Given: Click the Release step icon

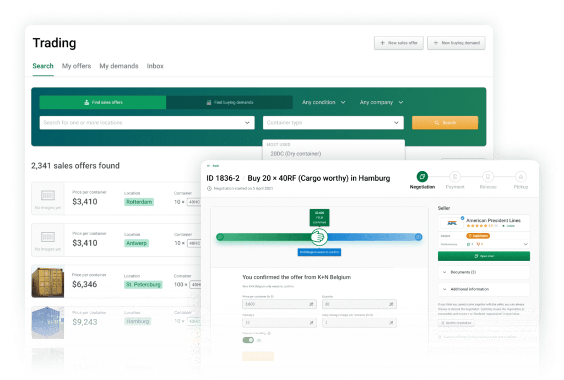Looking at the screenshot, I should (x=487, y=177).
